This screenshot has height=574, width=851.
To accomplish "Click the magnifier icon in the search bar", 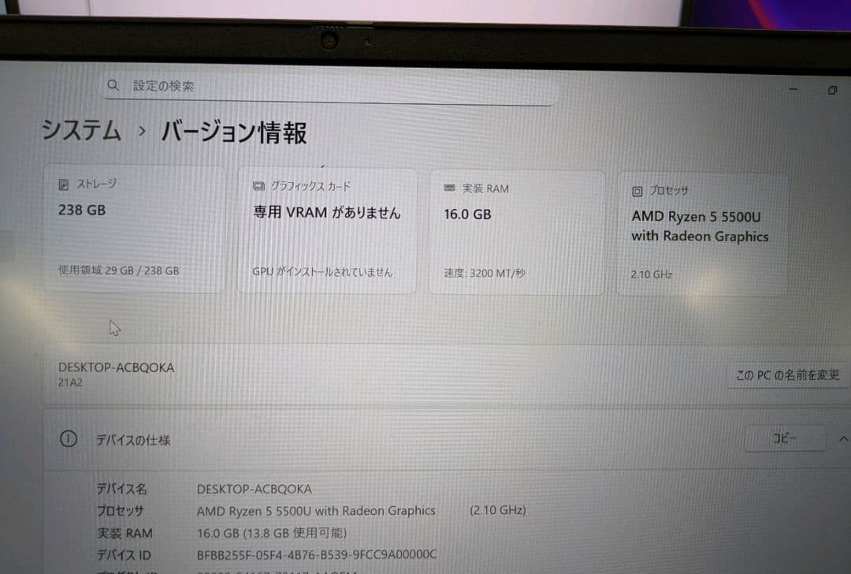I will coord(113,84).
